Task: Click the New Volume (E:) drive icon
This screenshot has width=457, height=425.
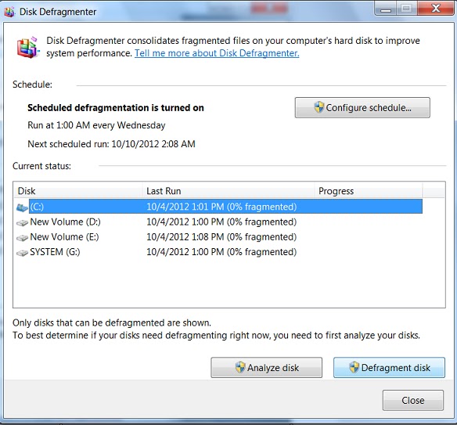Action: [x=22, y=238]
